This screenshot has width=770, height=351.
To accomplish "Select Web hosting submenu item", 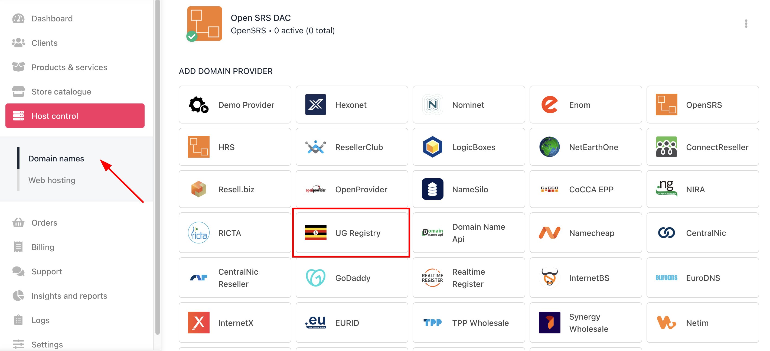I will 52,180.
